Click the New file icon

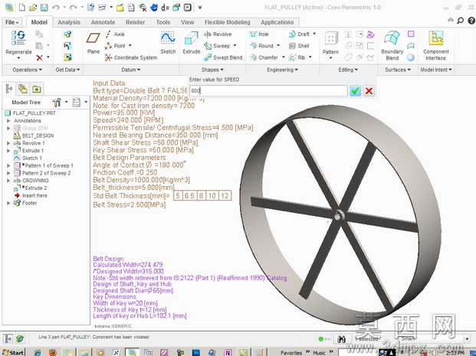point(22,8)
